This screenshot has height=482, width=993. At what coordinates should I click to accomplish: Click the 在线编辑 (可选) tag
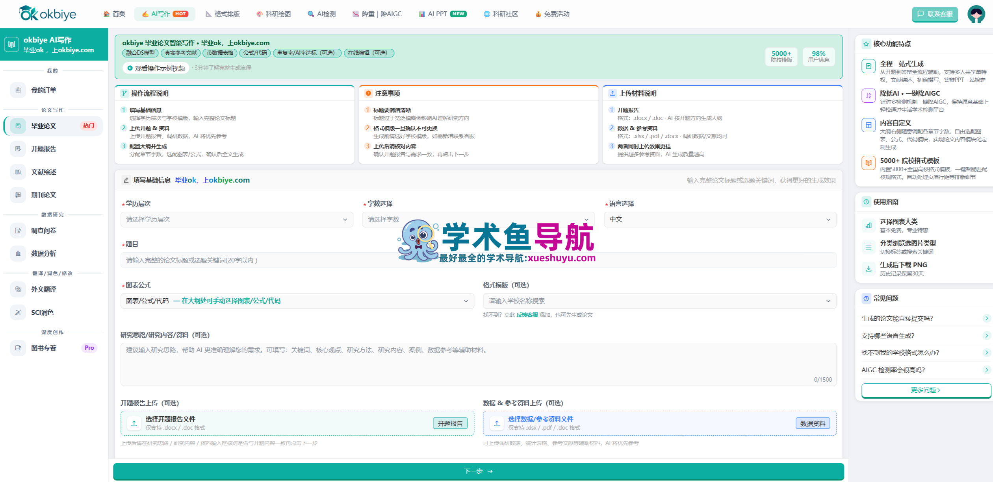click(369, 53)
